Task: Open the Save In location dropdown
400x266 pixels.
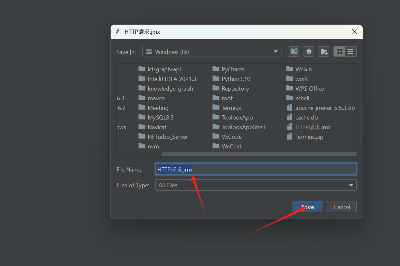Action: 212,51
